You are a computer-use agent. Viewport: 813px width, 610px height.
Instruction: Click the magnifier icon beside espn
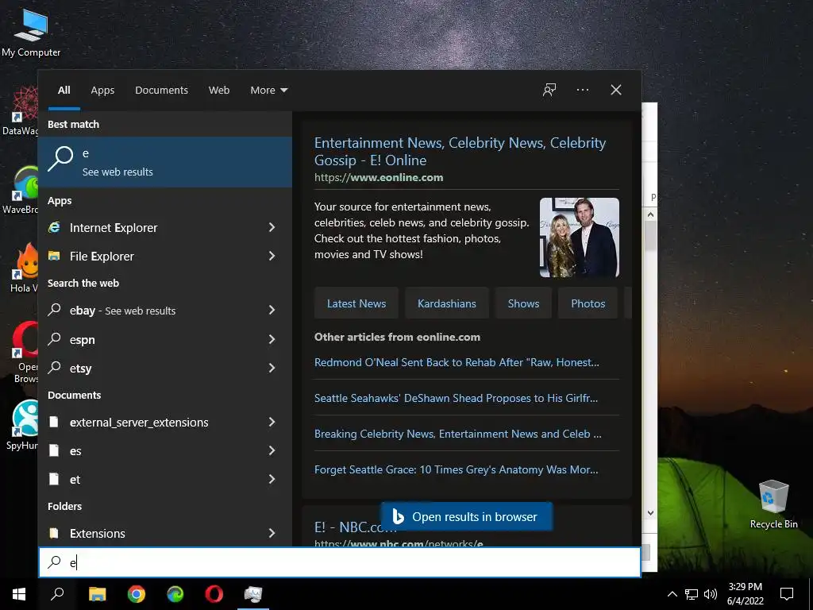pos(55,339)
